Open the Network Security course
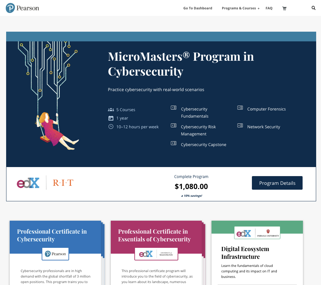This screenshot has height=285, width=321. tap(264, 127)
